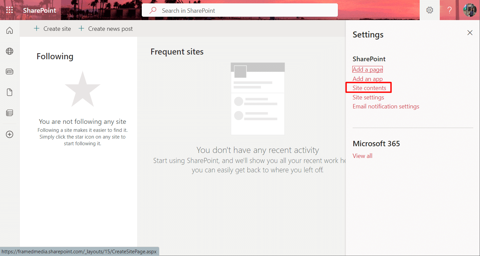Click View all under Microsoft 365

(x=362, y=156)
